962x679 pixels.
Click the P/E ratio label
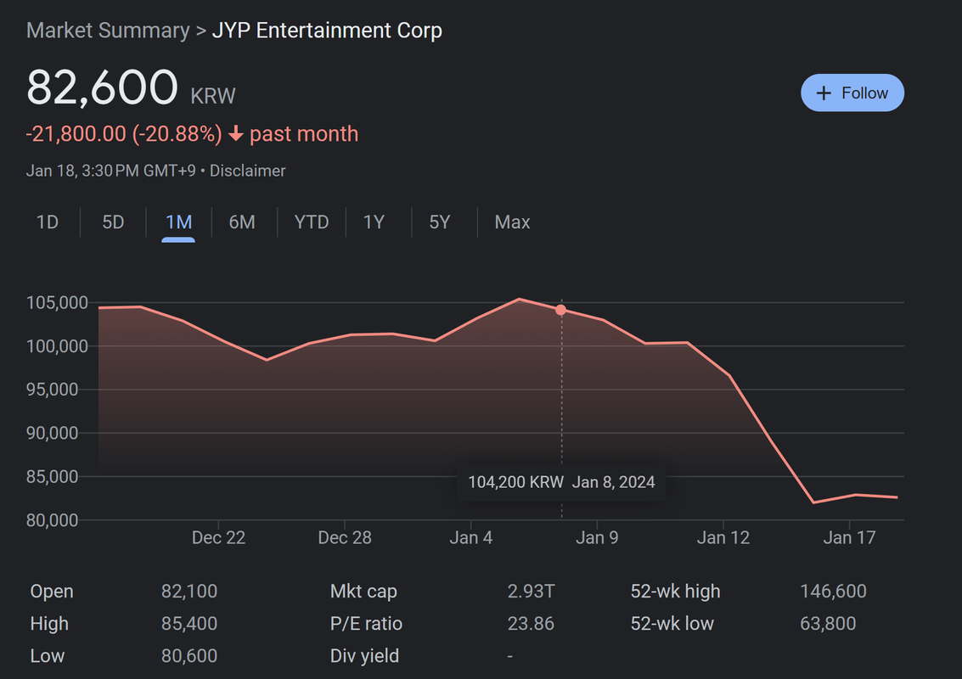(x=366, y=624)
